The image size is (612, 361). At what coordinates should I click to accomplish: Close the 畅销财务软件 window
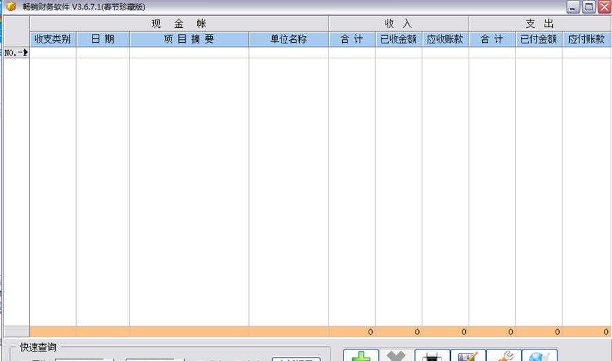605,7
